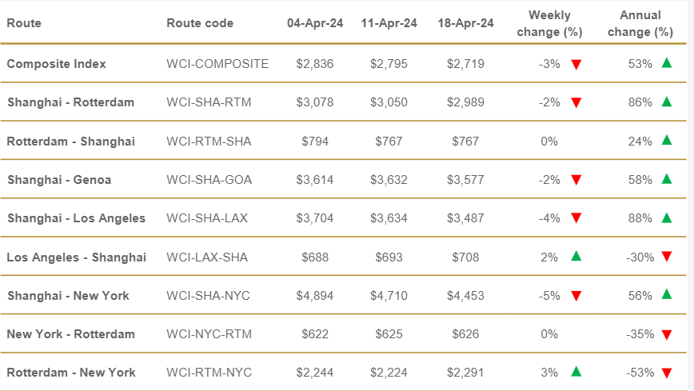This screenshot has width=694, height=391.
Task: Click the green weekly arrow for Los Angeles - Shanghai
Action: [576, 256]
